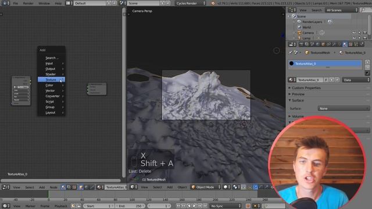Open the World properties tab icon
The width and height of the screenshot is (372, 209).
click(x=317, y=44)
